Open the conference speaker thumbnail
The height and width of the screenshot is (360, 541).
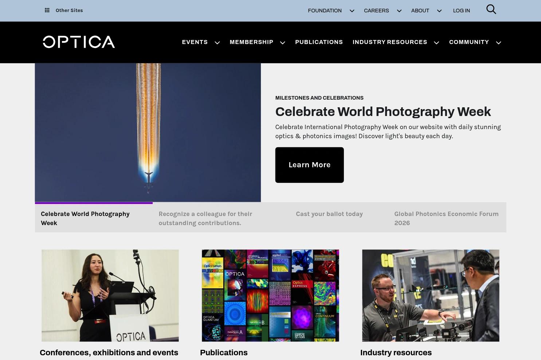coord(110,295)
